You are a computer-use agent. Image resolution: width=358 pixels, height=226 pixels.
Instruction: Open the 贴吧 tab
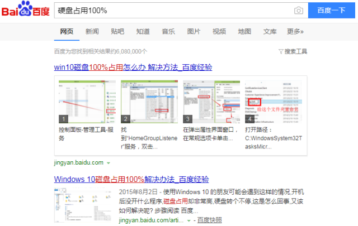click(x=117, y=31)
